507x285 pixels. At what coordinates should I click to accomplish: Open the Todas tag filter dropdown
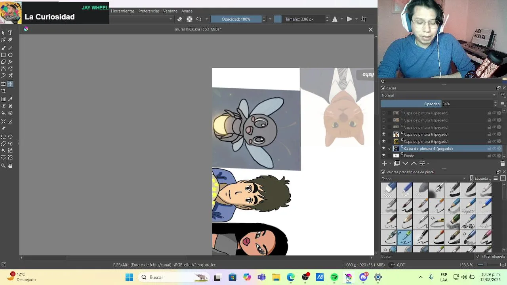(424, 179)
